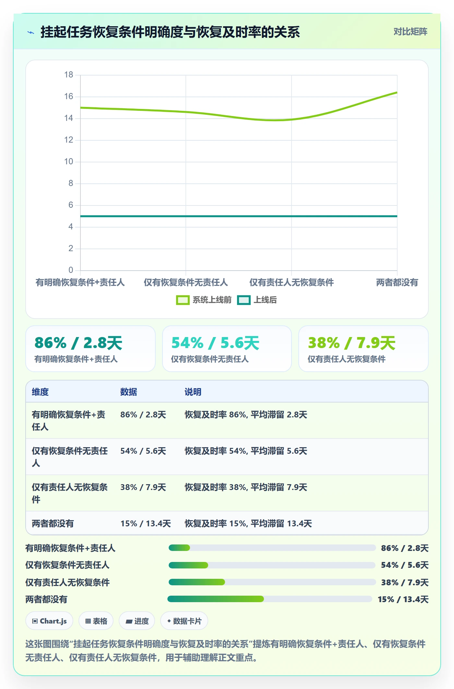Click the 86% / 2.8天 progress value

[x=405, y=548]
